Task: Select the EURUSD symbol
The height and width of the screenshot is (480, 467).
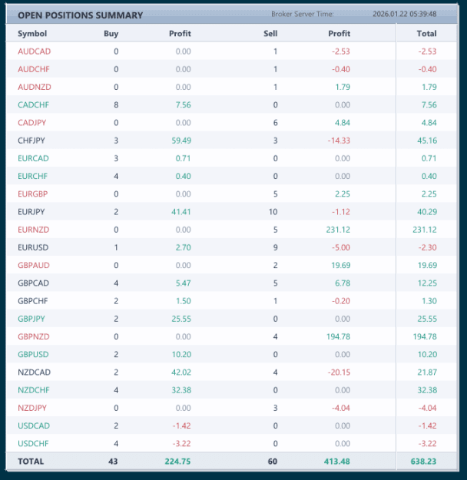Action: pos(33,247)
